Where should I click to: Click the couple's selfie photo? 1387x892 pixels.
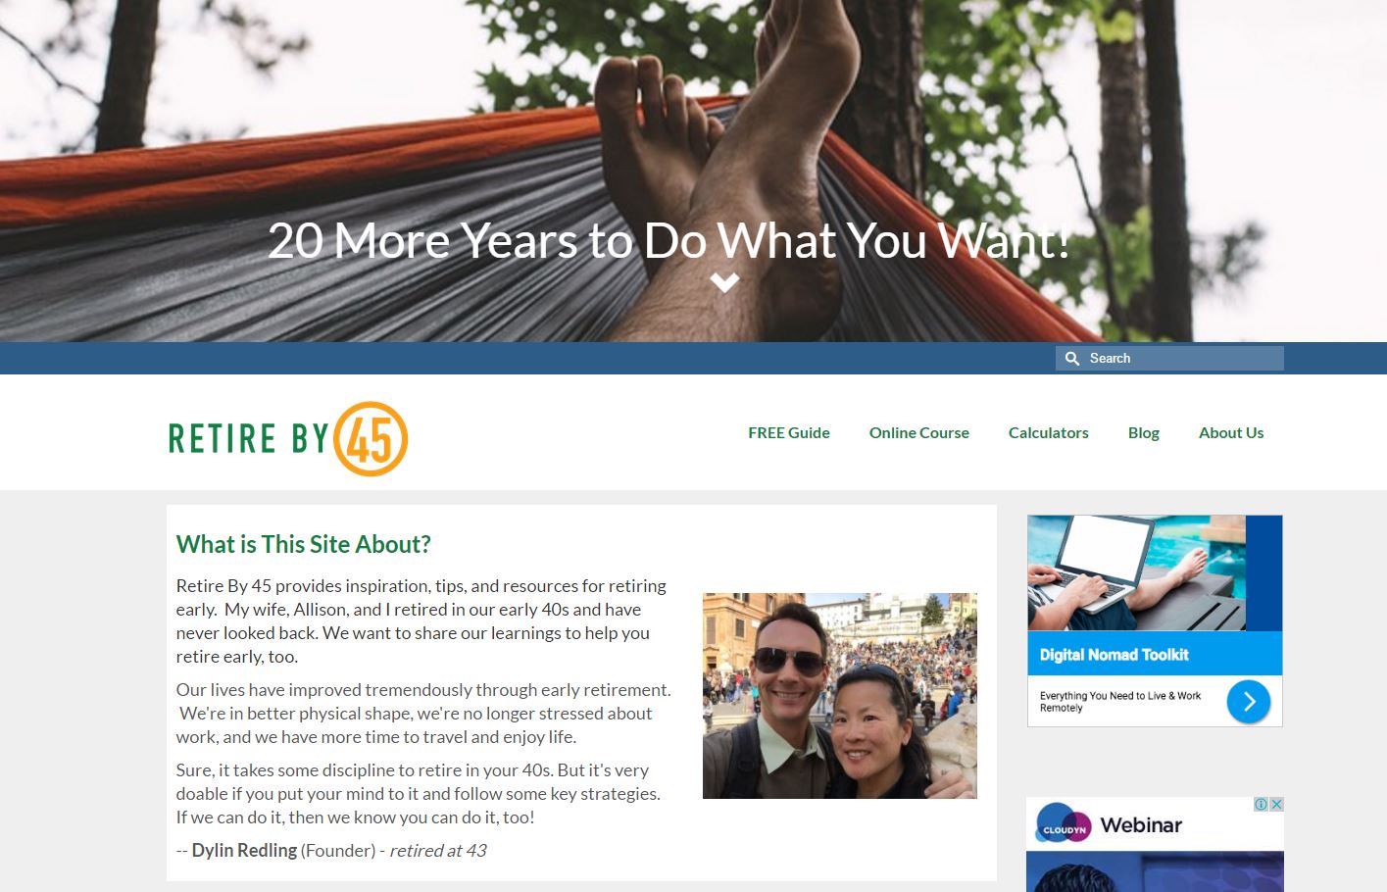[840, 696]
